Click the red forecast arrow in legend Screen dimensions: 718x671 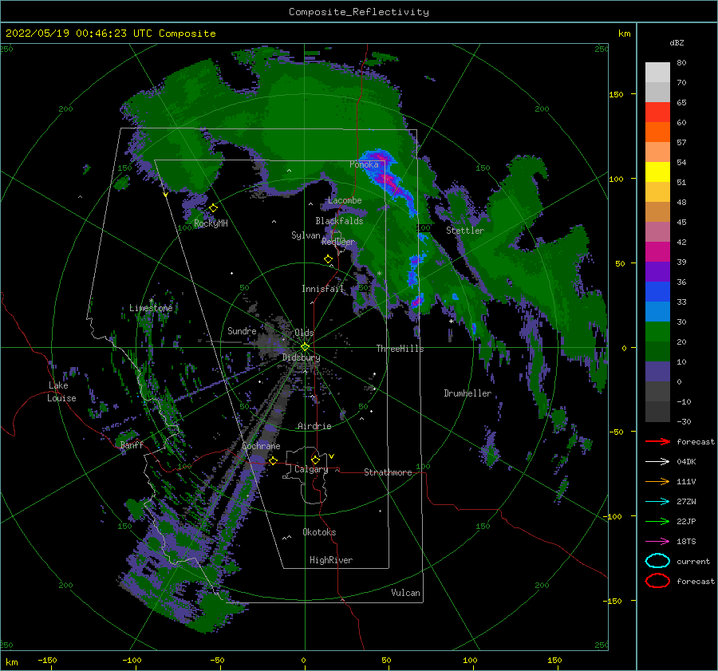point(657,441)
